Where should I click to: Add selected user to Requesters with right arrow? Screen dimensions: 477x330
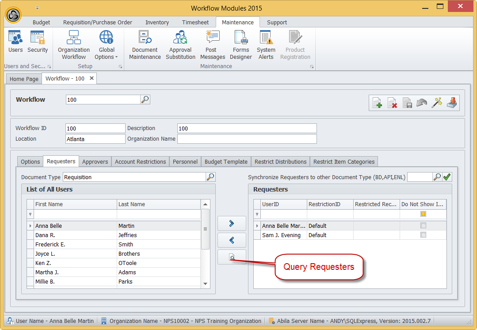232,223
